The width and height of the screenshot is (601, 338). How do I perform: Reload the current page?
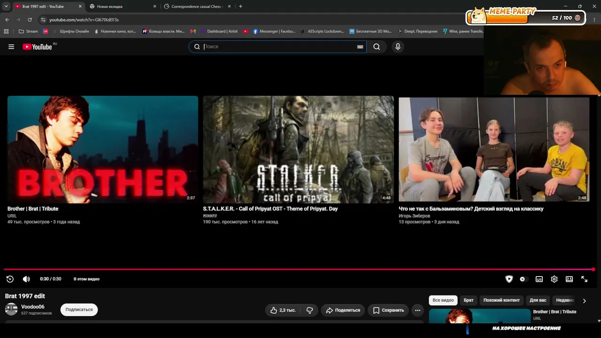[30, 20]
